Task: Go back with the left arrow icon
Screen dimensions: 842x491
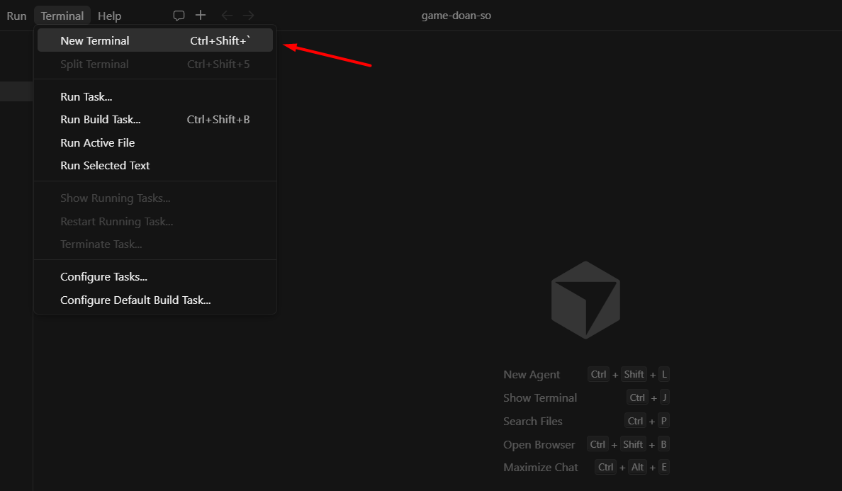Action: pyautogui.click(x=227, y=16)
